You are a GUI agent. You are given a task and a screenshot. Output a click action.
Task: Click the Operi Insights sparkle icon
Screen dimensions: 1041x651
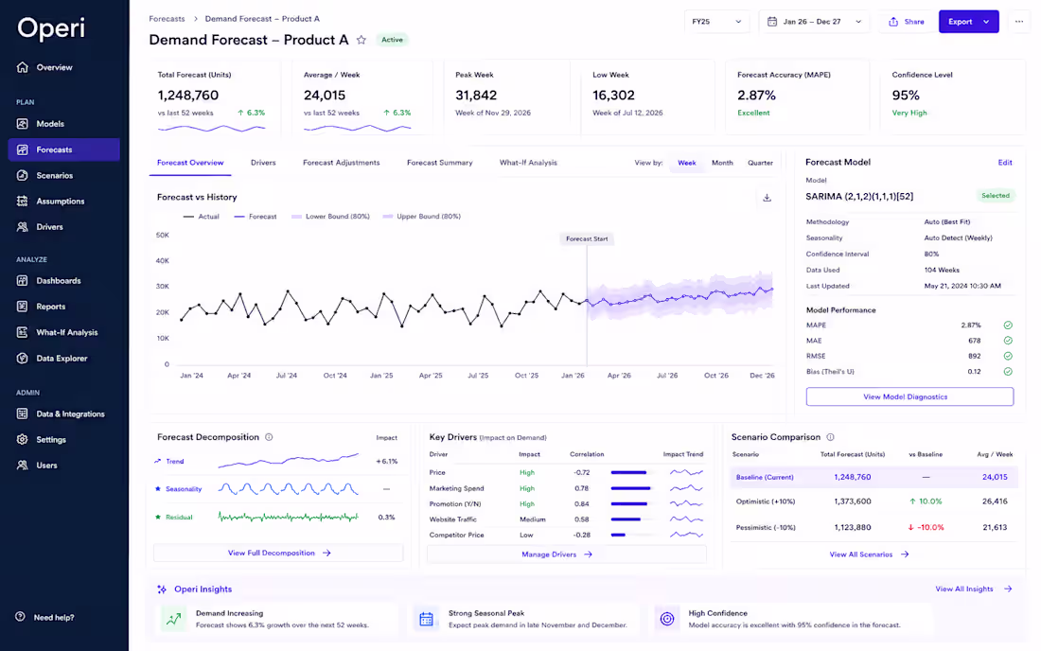[x=162, y=589]
